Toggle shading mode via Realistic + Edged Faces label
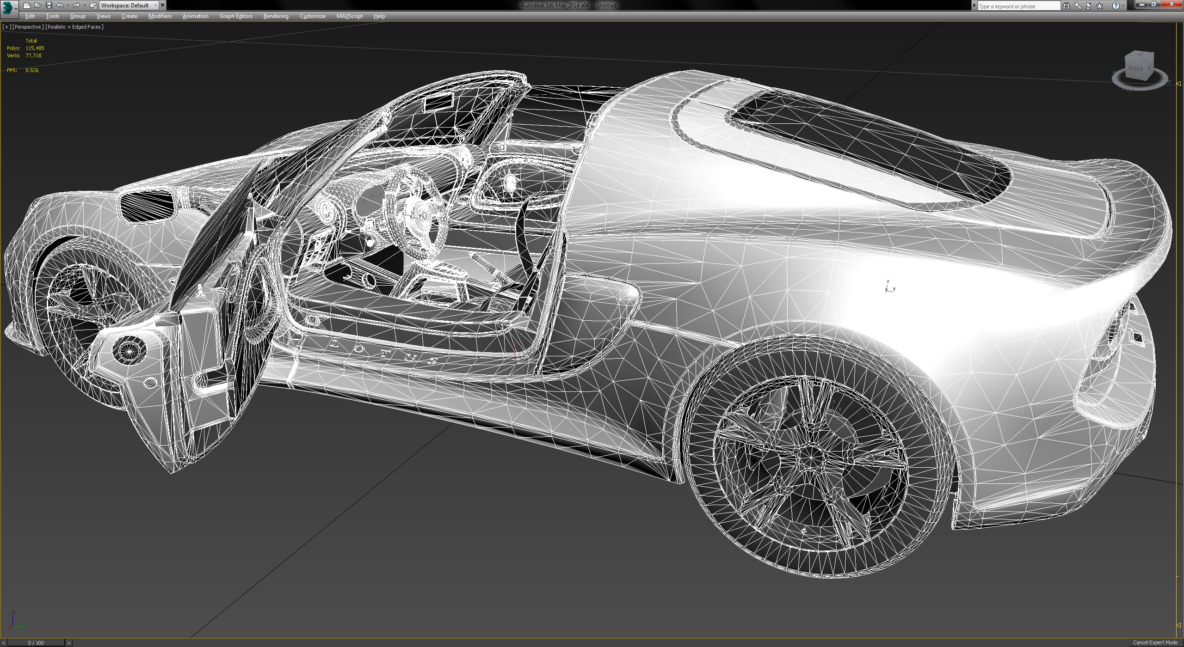Viewport: 1184px width, 647px height. (x=73, y=27)
